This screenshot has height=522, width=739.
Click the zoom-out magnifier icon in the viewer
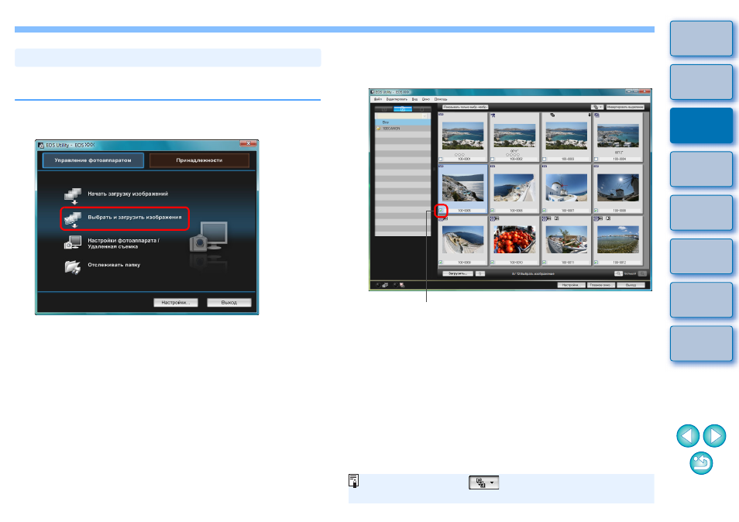tap(618, 273)
